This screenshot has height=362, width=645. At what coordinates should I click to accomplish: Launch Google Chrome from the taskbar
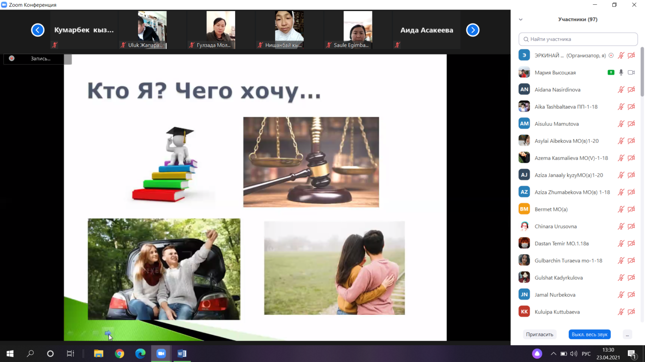coord(120,353)
